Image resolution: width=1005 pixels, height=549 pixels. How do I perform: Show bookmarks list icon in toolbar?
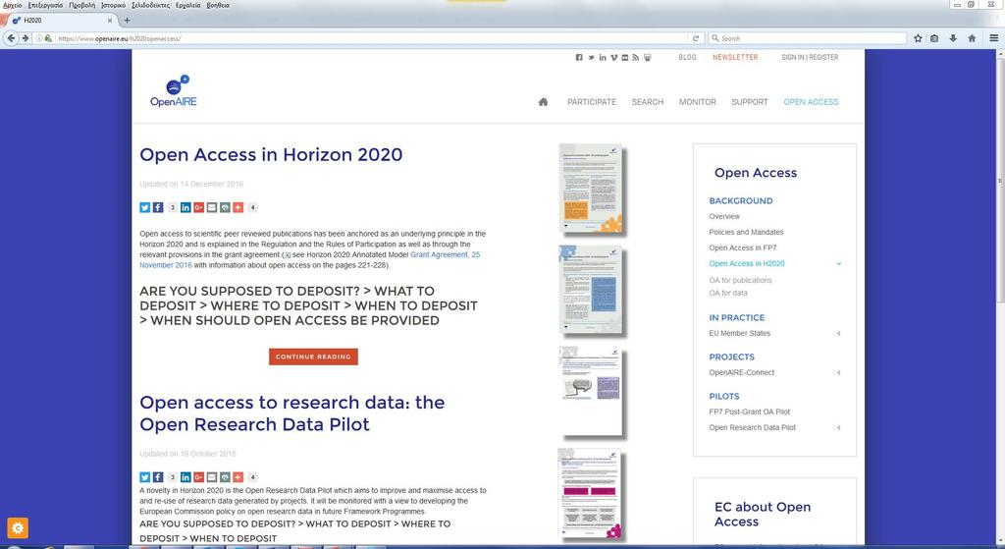(x=934, y=38)
